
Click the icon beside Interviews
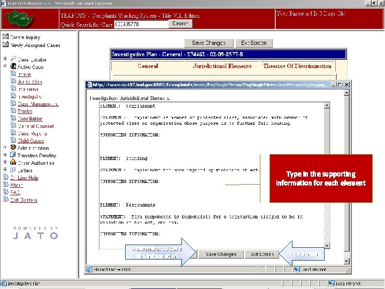[13, 88]
